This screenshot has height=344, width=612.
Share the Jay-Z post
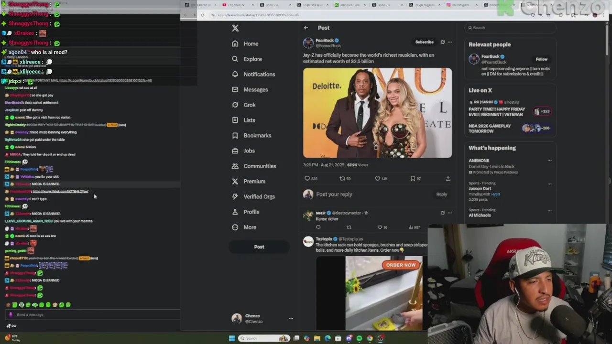click(x=448, y=178)
